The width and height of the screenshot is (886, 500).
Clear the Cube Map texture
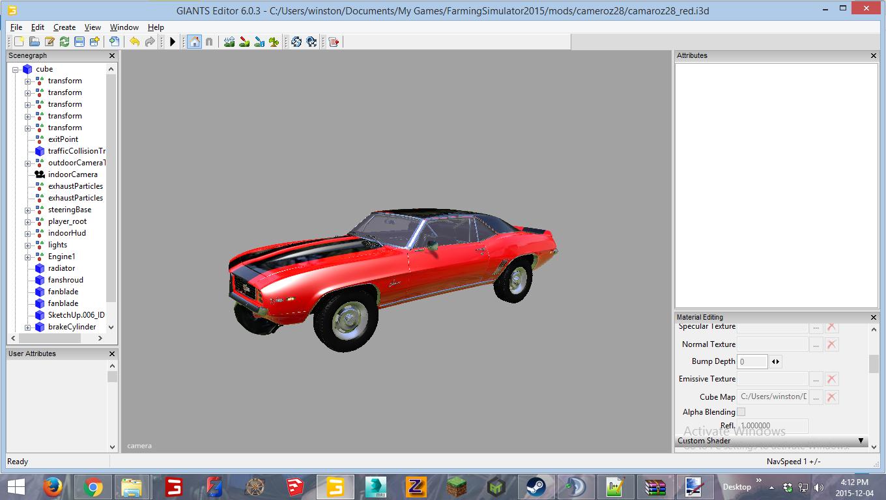click(832, 397)
